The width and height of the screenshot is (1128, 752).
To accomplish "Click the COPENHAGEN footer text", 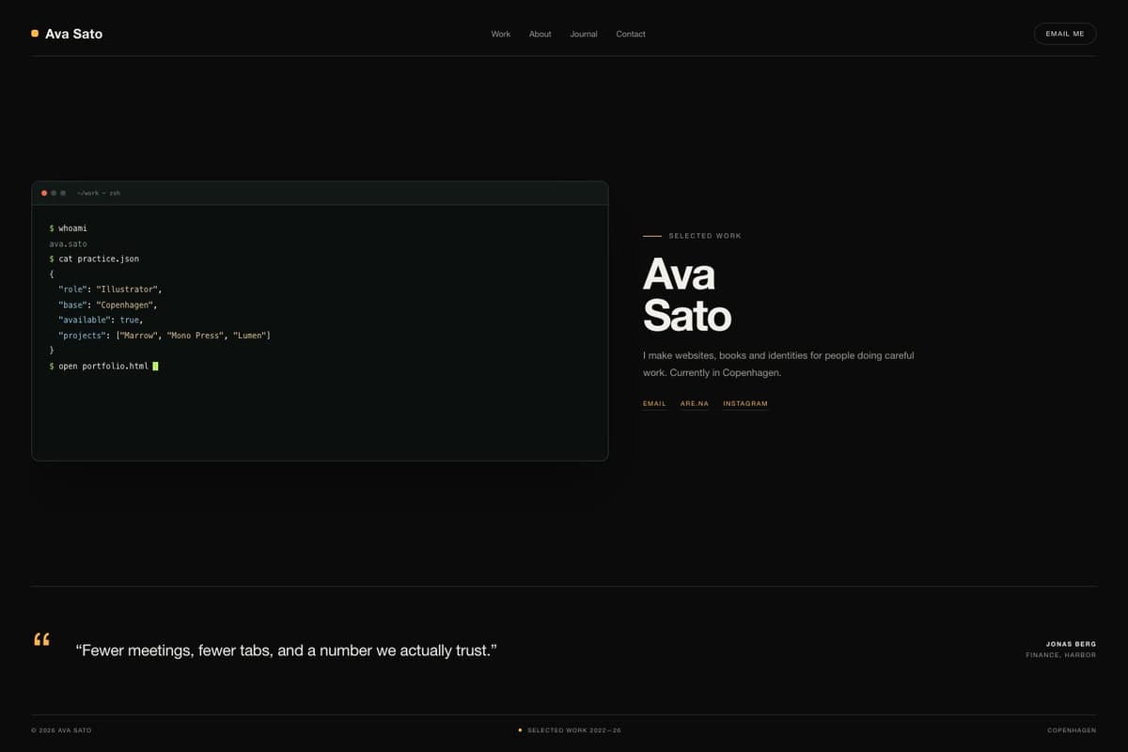I will point(1072,730).
